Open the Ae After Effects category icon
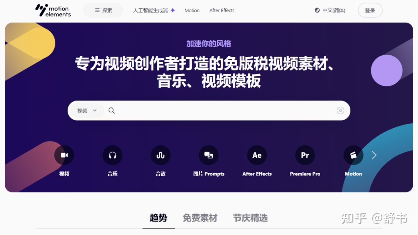This screenshot has height=235, width=418. click(x=257, y=155)
